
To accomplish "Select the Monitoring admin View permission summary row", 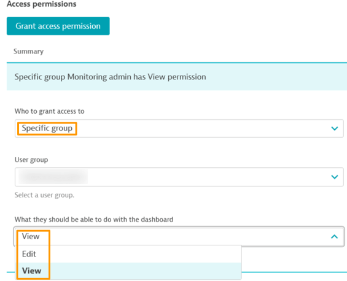I will 177,77.
